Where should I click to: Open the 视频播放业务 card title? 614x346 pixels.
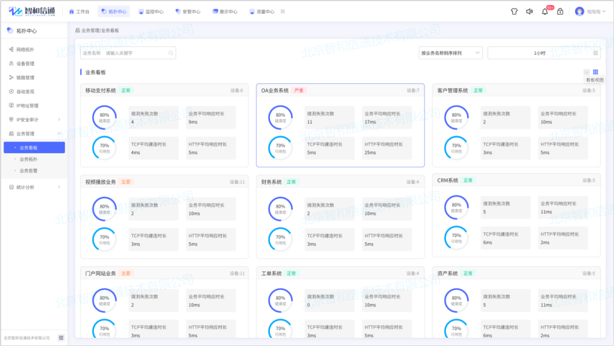(101, 182)
